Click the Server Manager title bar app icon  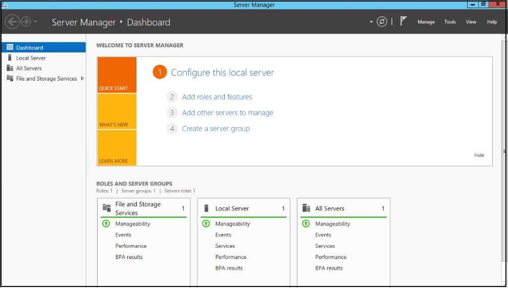point(5,5)
